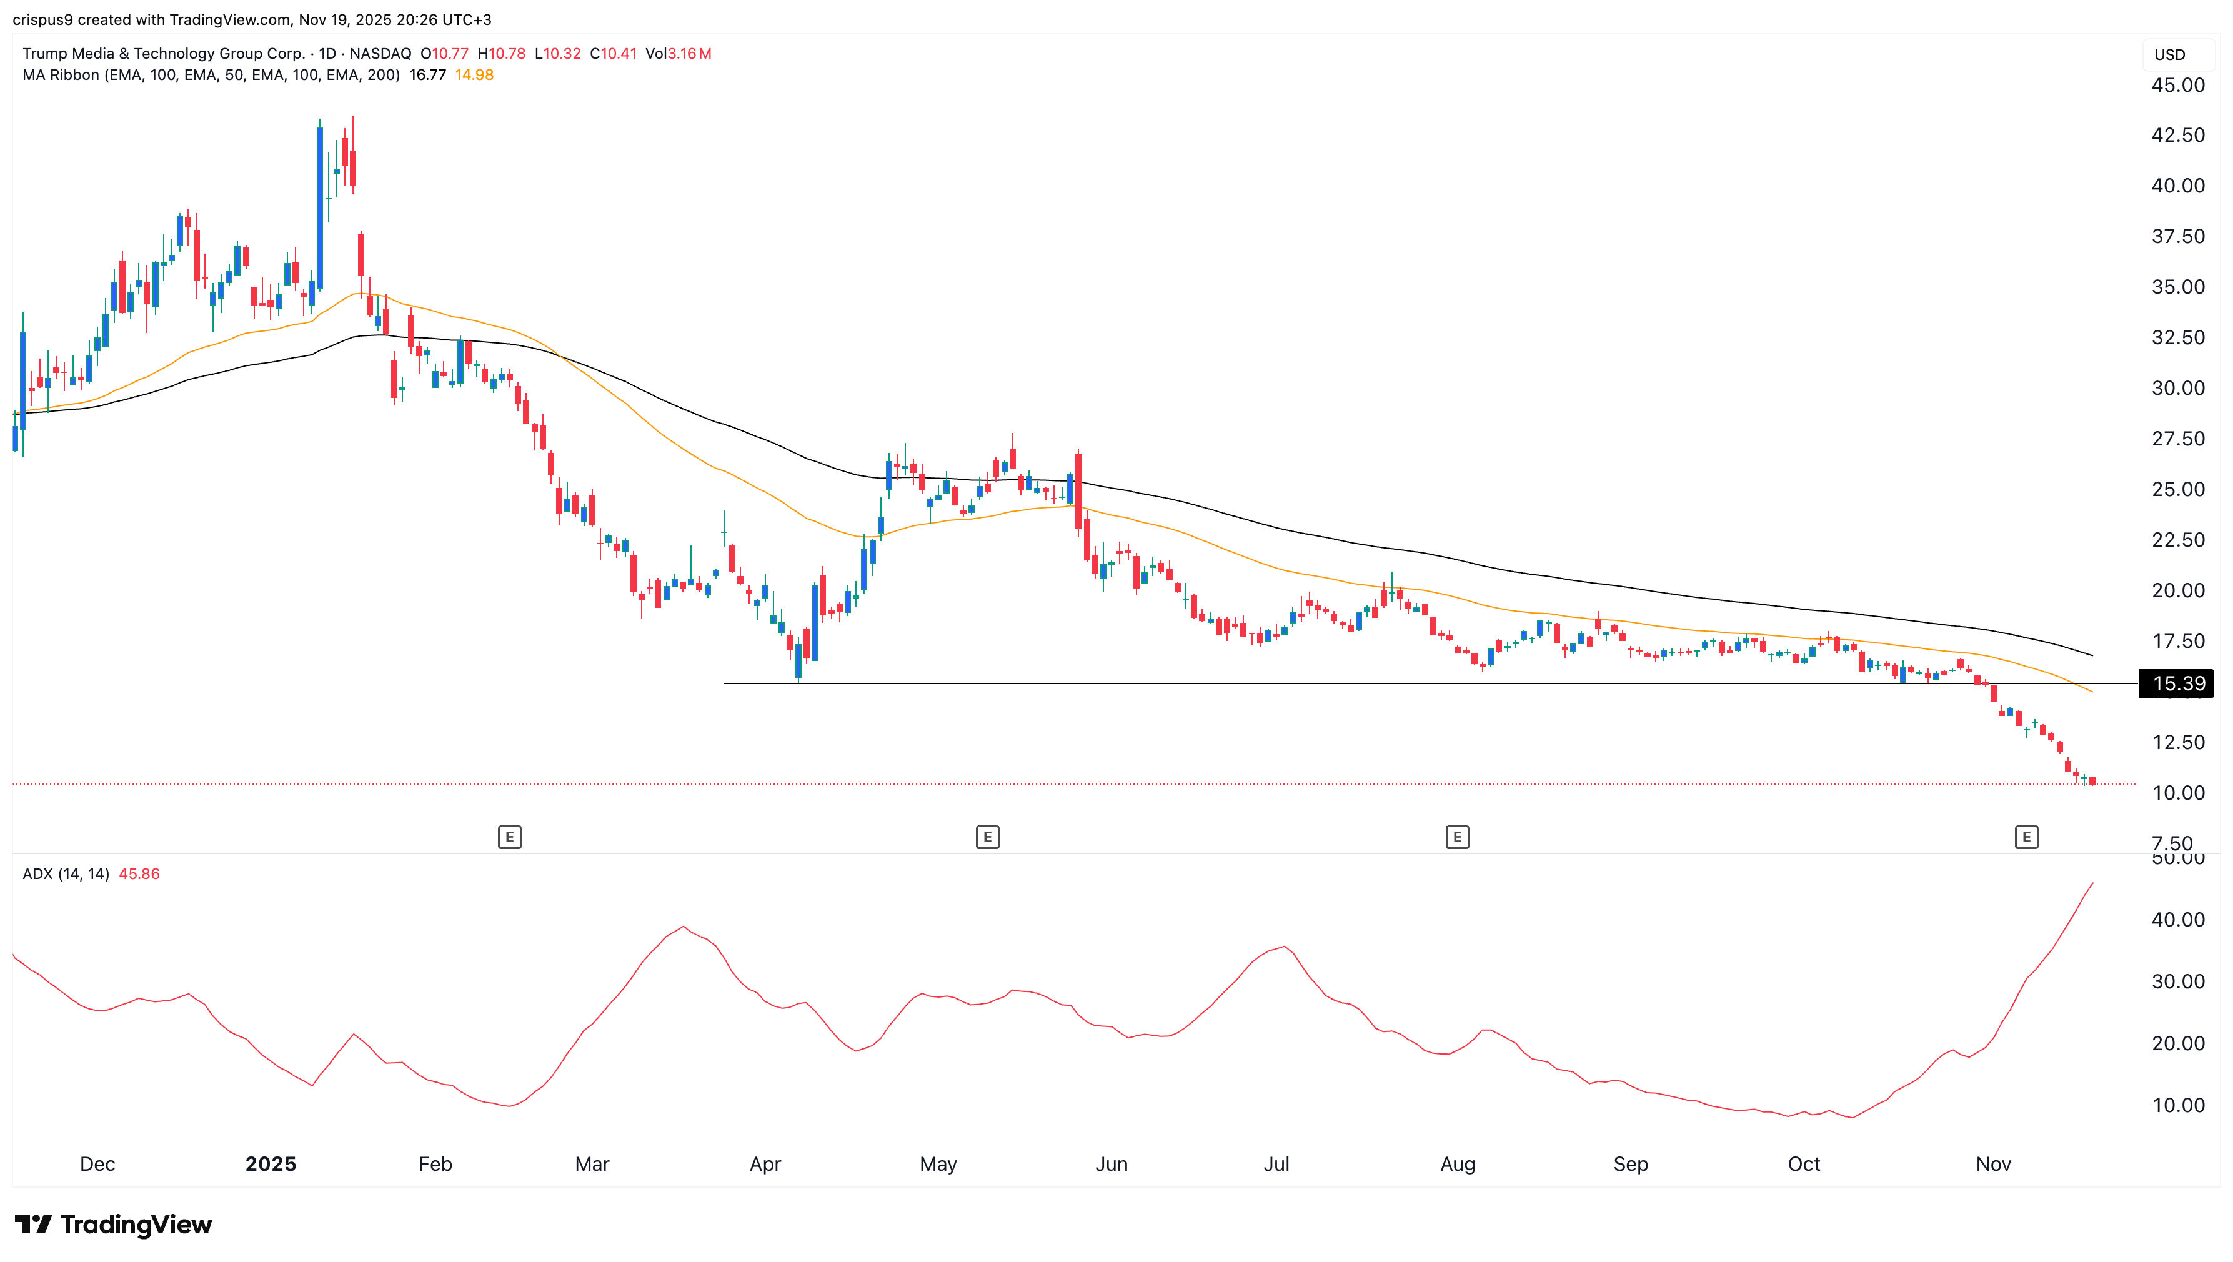
Task: Click the Trump Media & Technology symbol title
Action: point(163,54)
